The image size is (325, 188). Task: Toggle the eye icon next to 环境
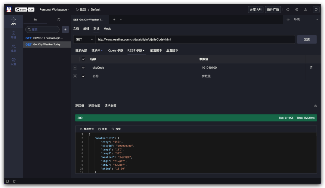[288, 19]
